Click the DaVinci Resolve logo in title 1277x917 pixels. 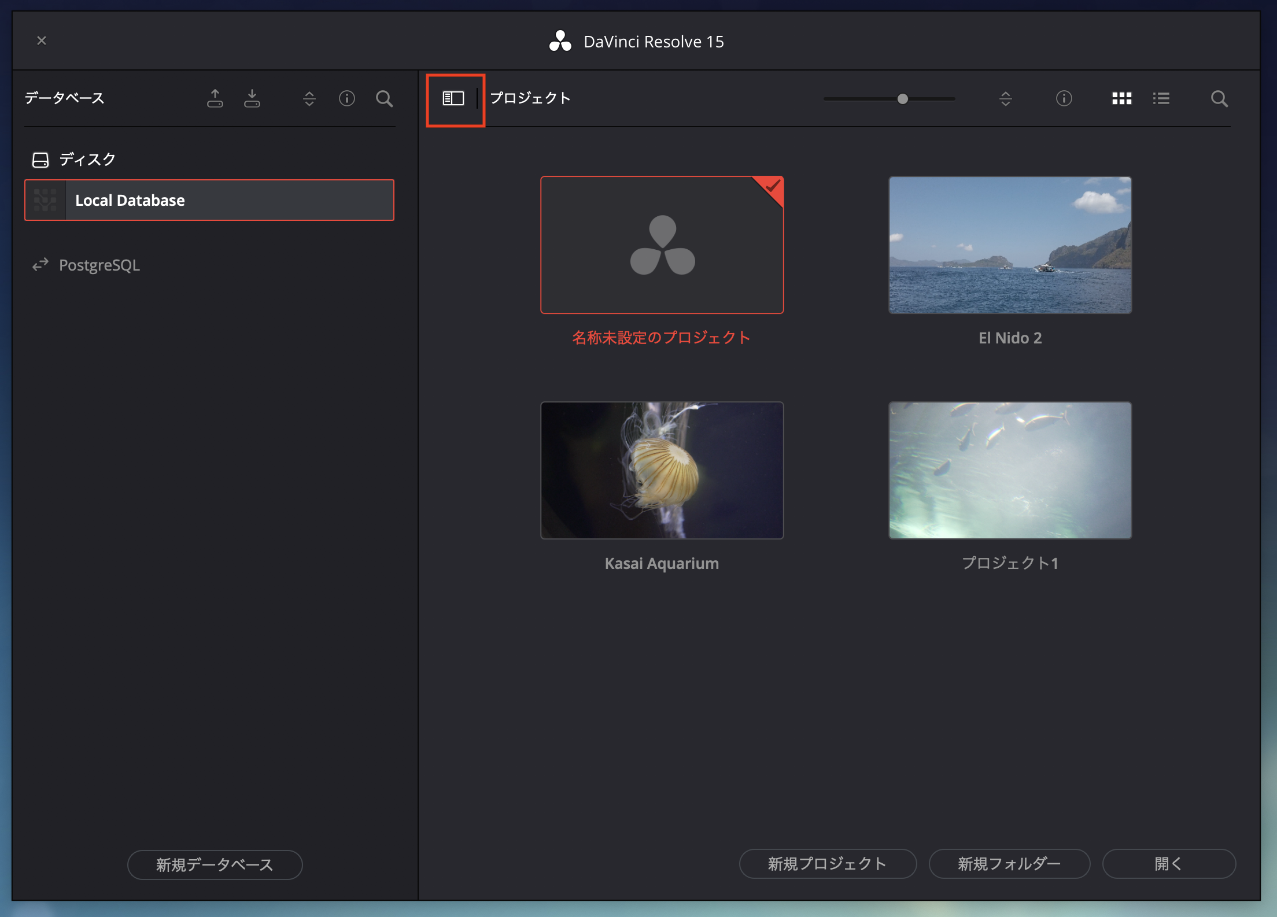(560, 41)
